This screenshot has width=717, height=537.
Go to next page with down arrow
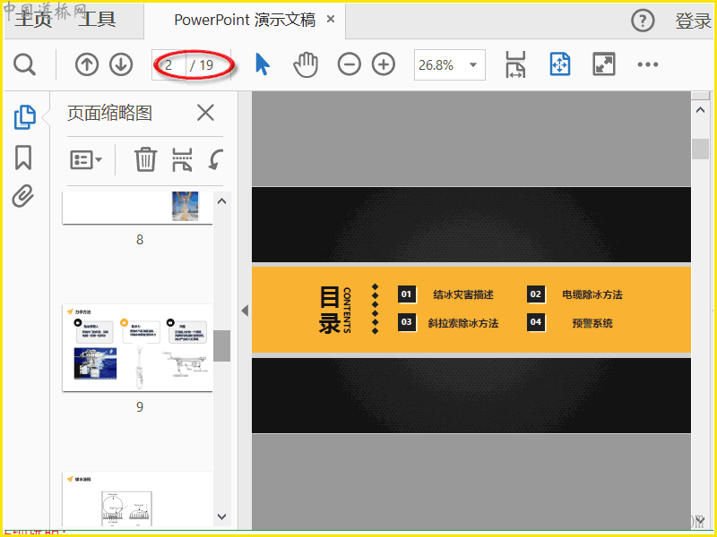pos(121,64)
